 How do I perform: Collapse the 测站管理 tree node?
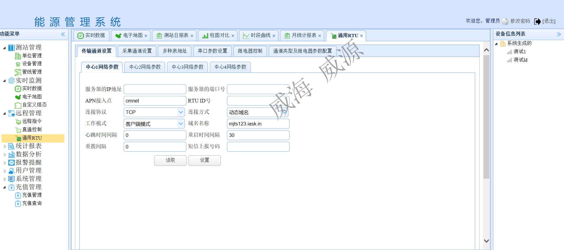click(x=4, y=48)
